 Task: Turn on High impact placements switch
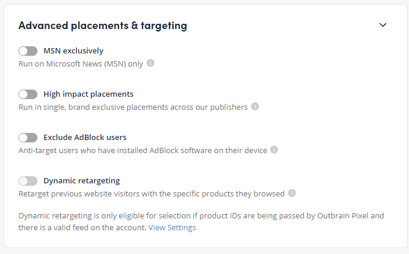(x=28, y=94)
